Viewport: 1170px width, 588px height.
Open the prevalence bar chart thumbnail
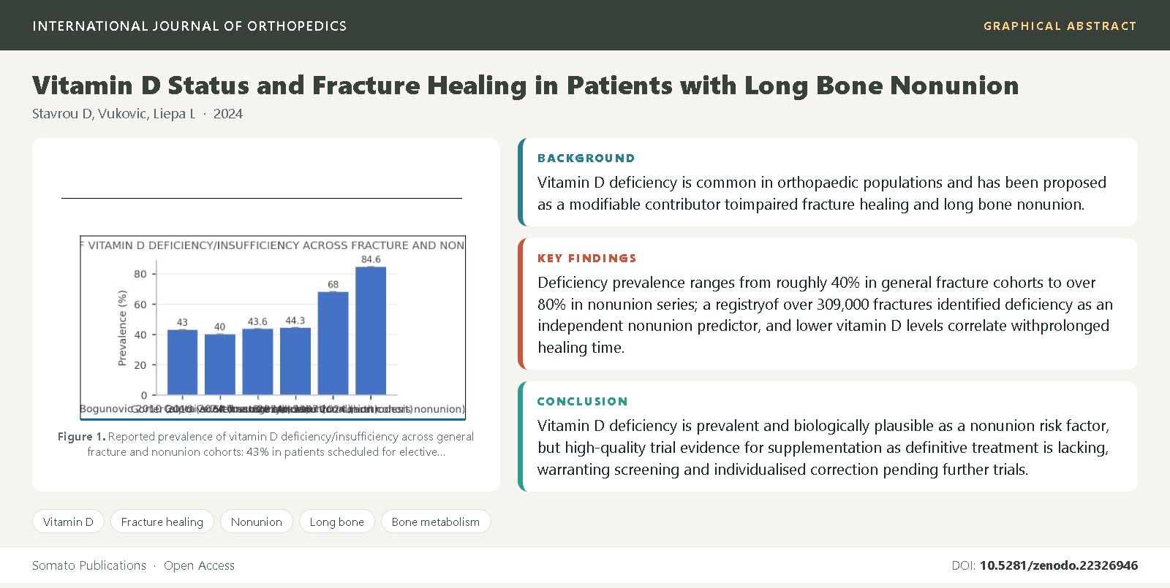click(x=273, y=327)
